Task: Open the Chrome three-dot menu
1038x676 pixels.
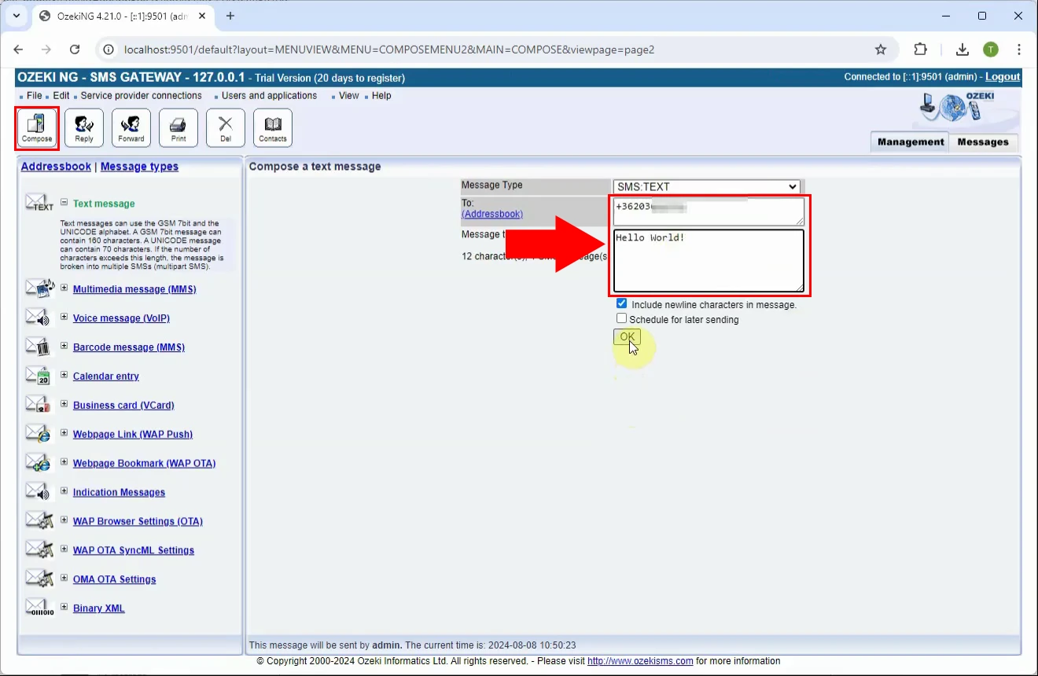Action: coord(1019,50)
